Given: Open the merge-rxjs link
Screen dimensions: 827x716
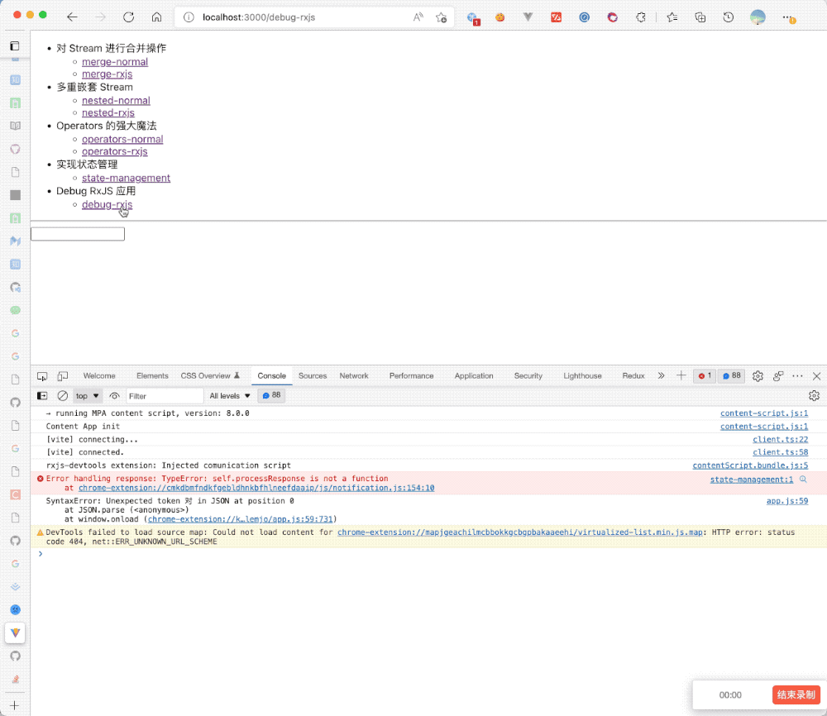Looking at the screenshot, I should [x=107, y=74].
